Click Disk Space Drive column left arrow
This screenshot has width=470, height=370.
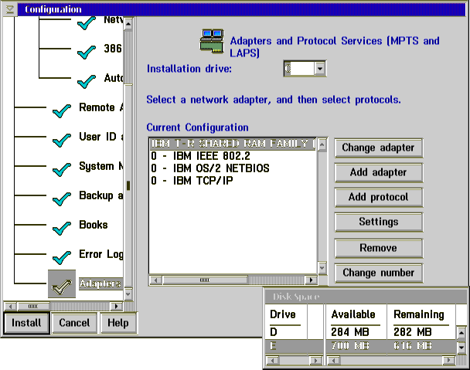click(x=272, y=360)
